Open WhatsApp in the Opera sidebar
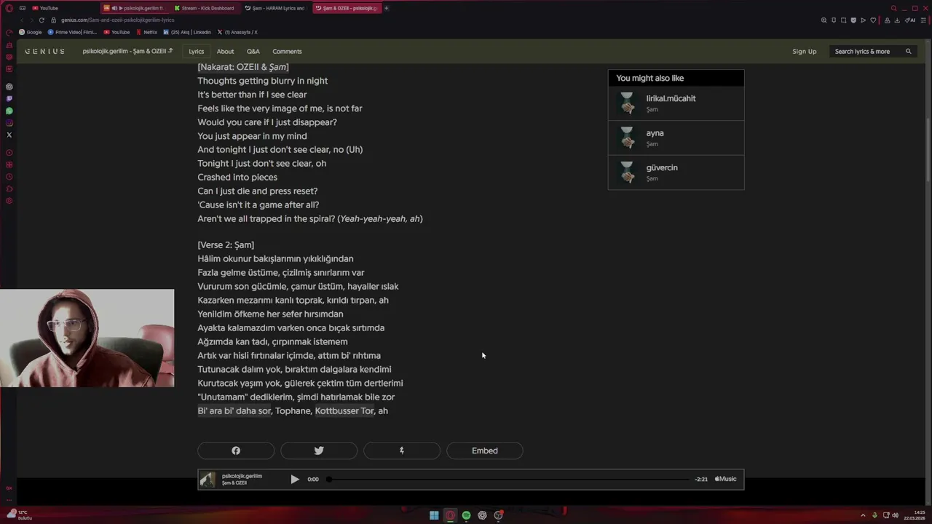 click(x=9, y=111)
